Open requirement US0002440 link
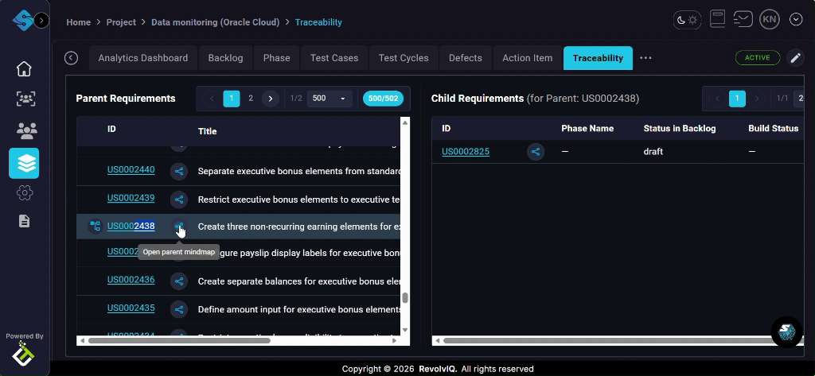Screen dimensions: 815x376 pyautogui.click(x=131, y=170)
